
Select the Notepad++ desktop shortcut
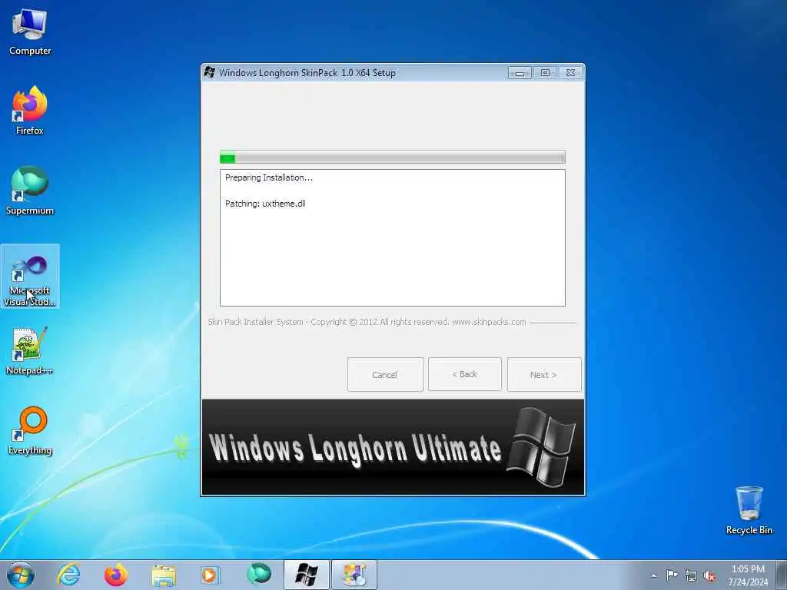[30, 350]
